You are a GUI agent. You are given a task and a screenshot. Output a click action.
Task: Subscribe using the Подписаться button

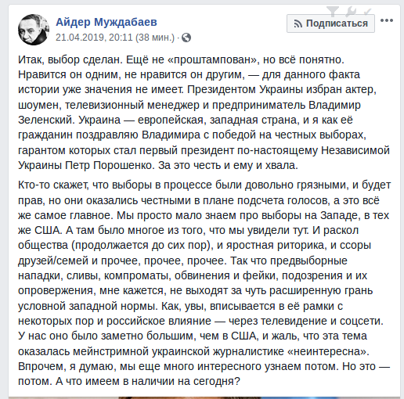pos(330,23)
